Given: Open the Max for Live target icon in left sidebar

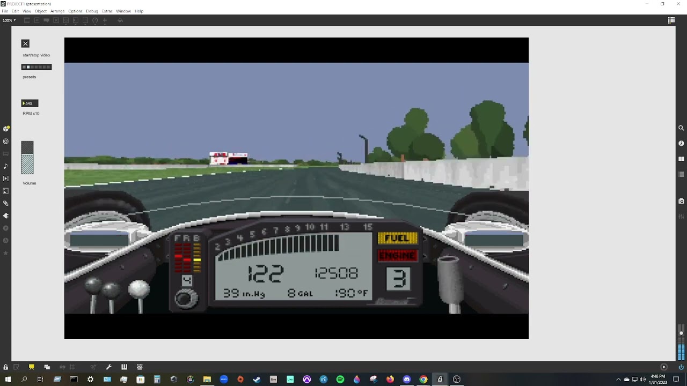Looking at the screenshot, I should pyautogui.click(x=6, y=142).
